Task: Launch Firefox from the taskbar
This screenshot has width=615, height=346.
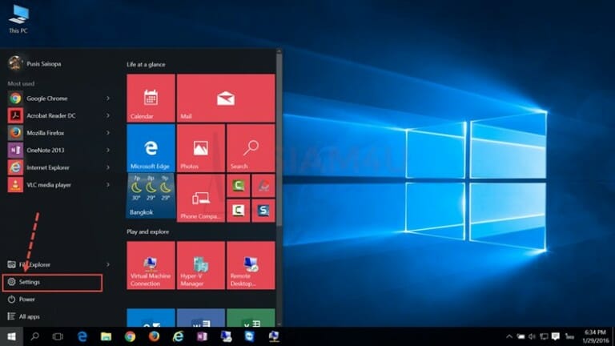Action: [154, 336]
